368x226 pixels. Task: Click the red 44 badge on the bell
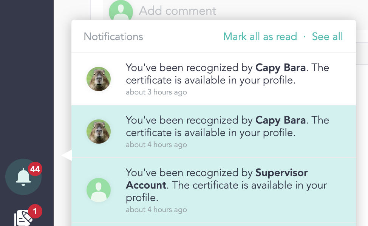(x=35, y=169)
